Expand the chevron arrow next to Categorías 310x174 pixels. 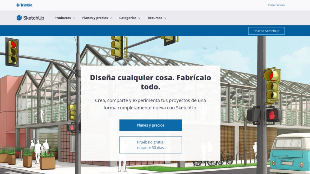click(140, 18)
